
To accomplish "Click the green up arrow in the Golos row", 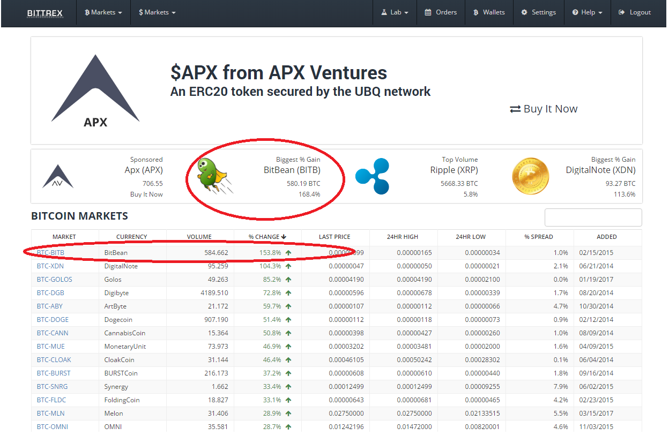I will [x=288, y=279].
